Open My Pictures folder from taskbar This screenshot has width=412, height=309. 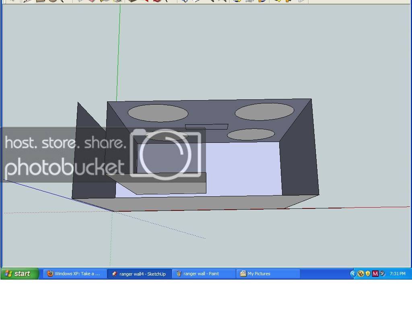(268, 274)
